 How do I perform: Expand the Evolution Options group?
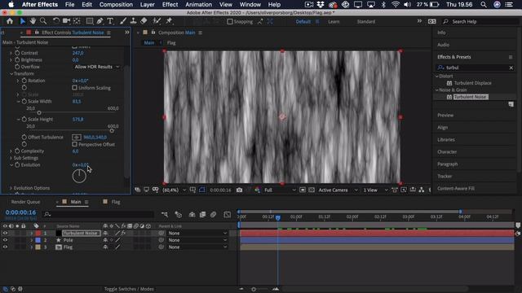pos(11,188)
